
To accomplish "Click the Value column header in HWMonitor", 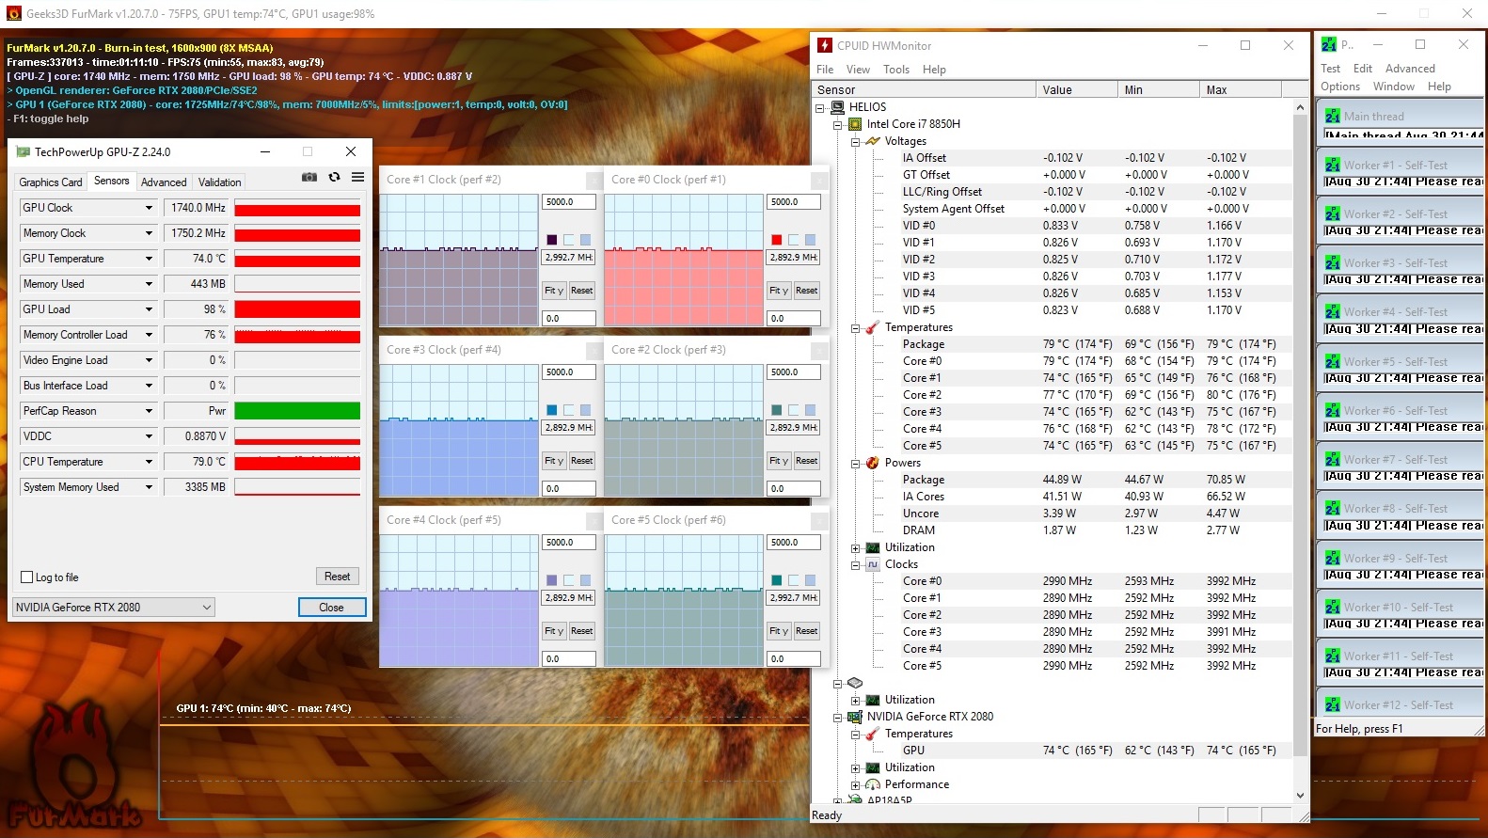I will coord(1076,90).
